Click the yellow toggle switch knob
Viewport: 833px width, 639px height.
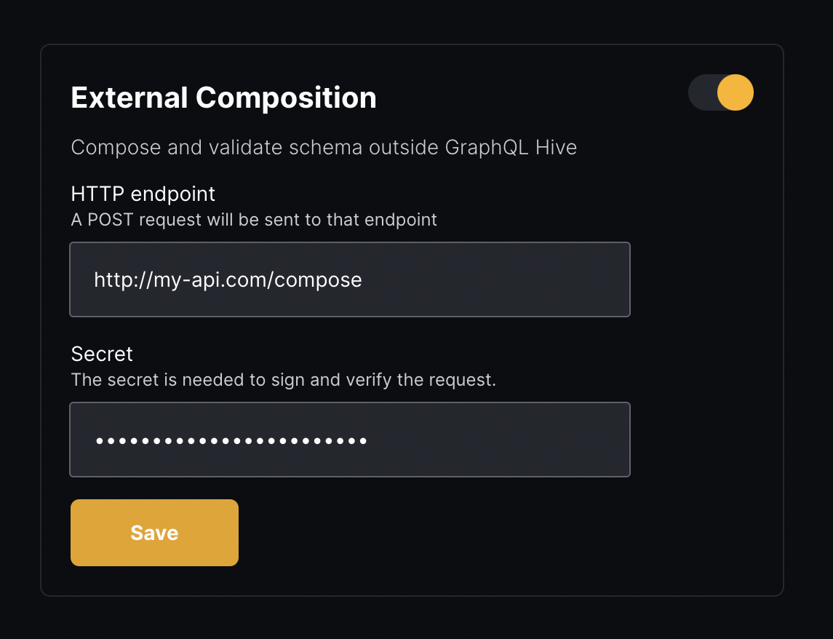(x=735, y=93)
